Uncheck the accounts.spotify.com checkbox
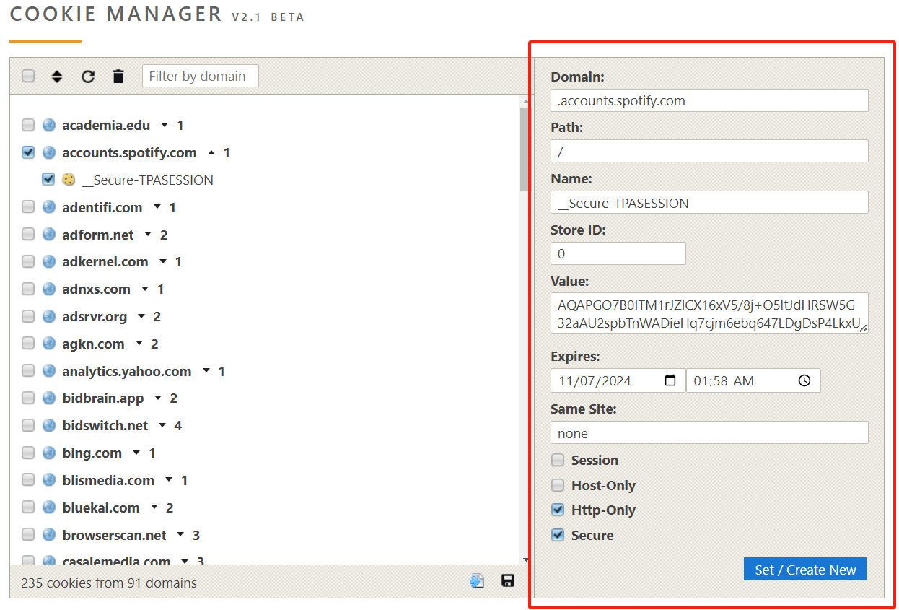This screenshot has height=610, width=899. (27, 152)
